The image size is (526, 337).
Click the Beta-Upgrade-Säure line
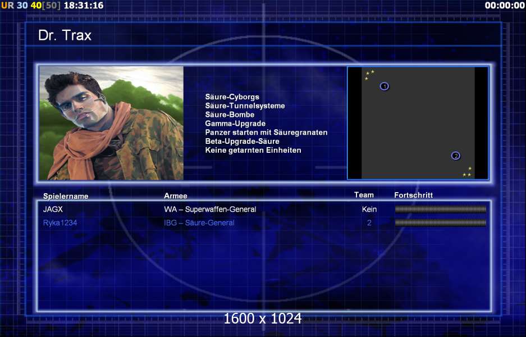242,142
